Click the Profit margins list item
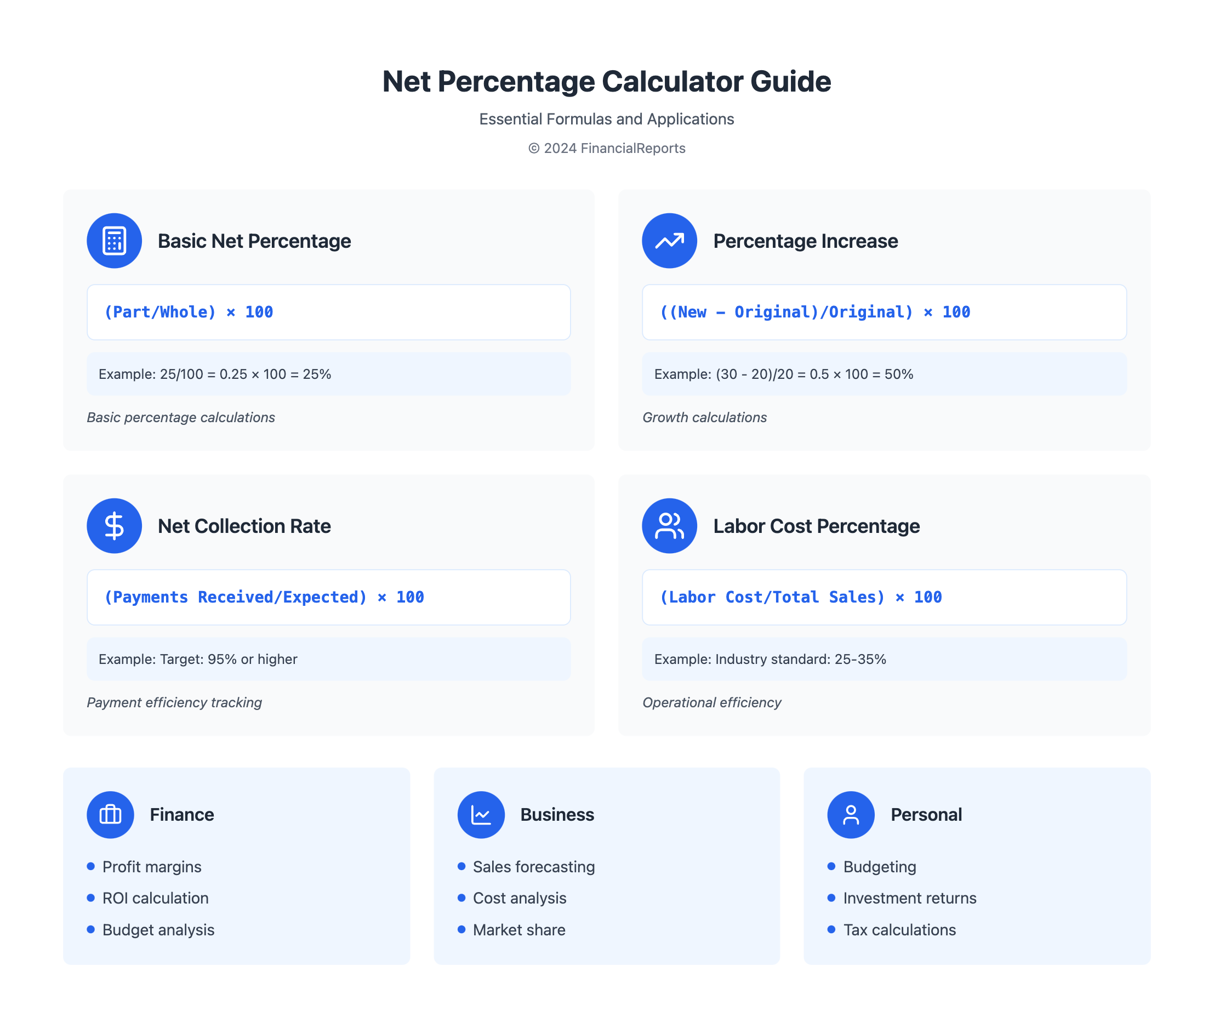The height and width of the screenshot is (1028, 1214). click(151, 867)
